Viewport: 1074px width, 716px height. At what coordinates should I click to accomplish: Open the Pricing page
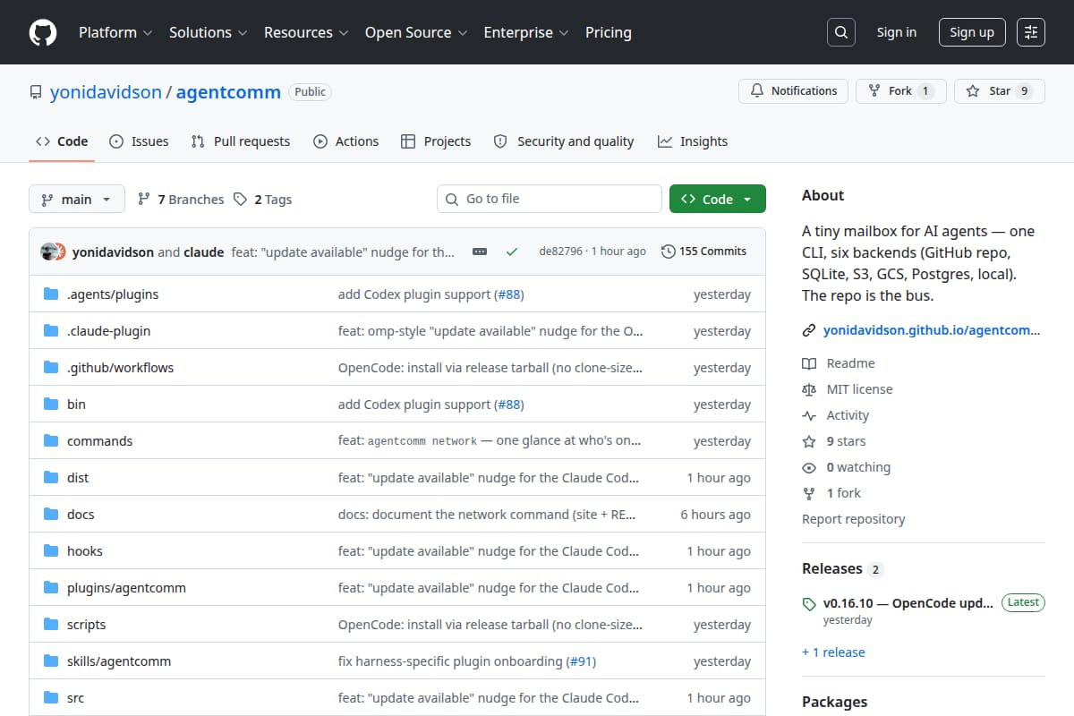click(x=609, y=32)
